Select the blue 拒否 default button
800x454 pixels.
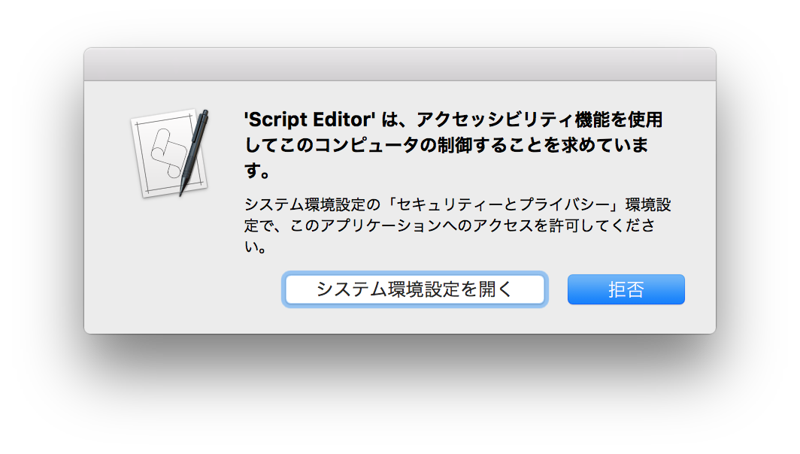[626, 289]
